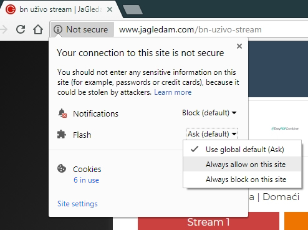Viewport: 308px width, 230px height.
Task: Open the Learn more link
Action: (x=173, y=92)
